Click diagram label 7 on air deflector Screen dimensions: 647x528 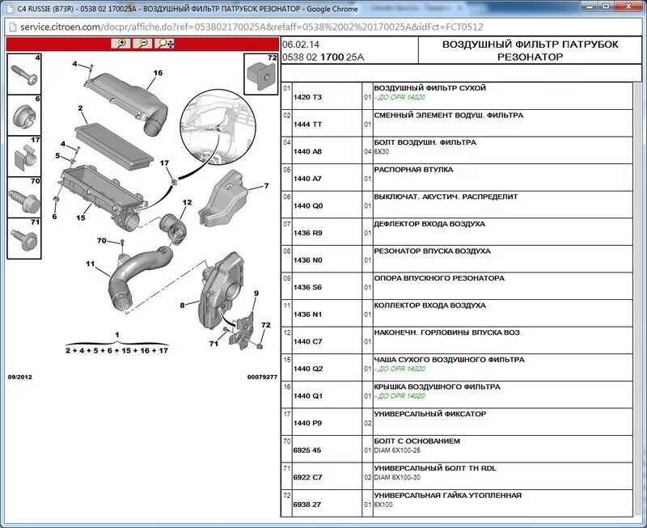tap(267, 186)
